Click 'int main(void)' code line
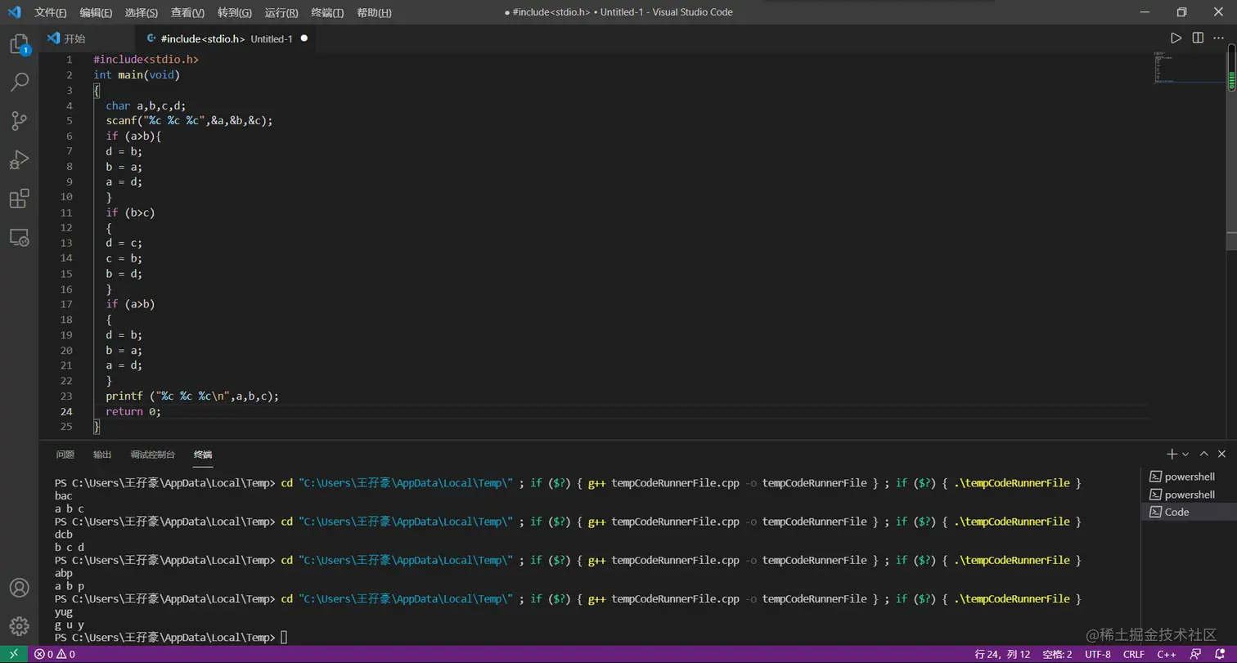The image size is (1237, 663). coord(137,74)
